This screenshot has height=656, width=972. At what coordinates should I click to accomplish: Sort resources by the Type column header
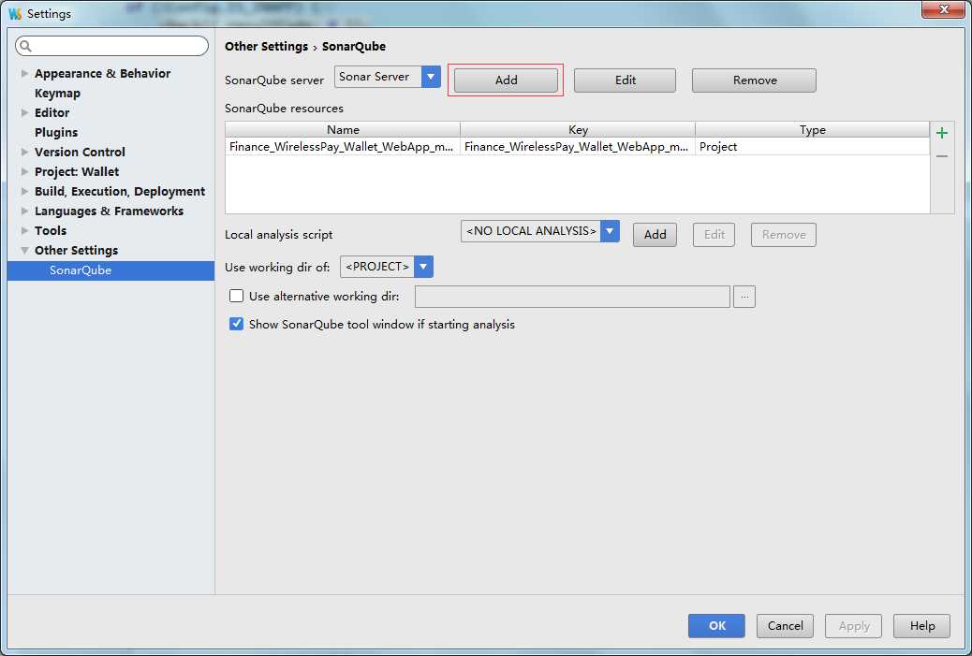pos(812,129)
